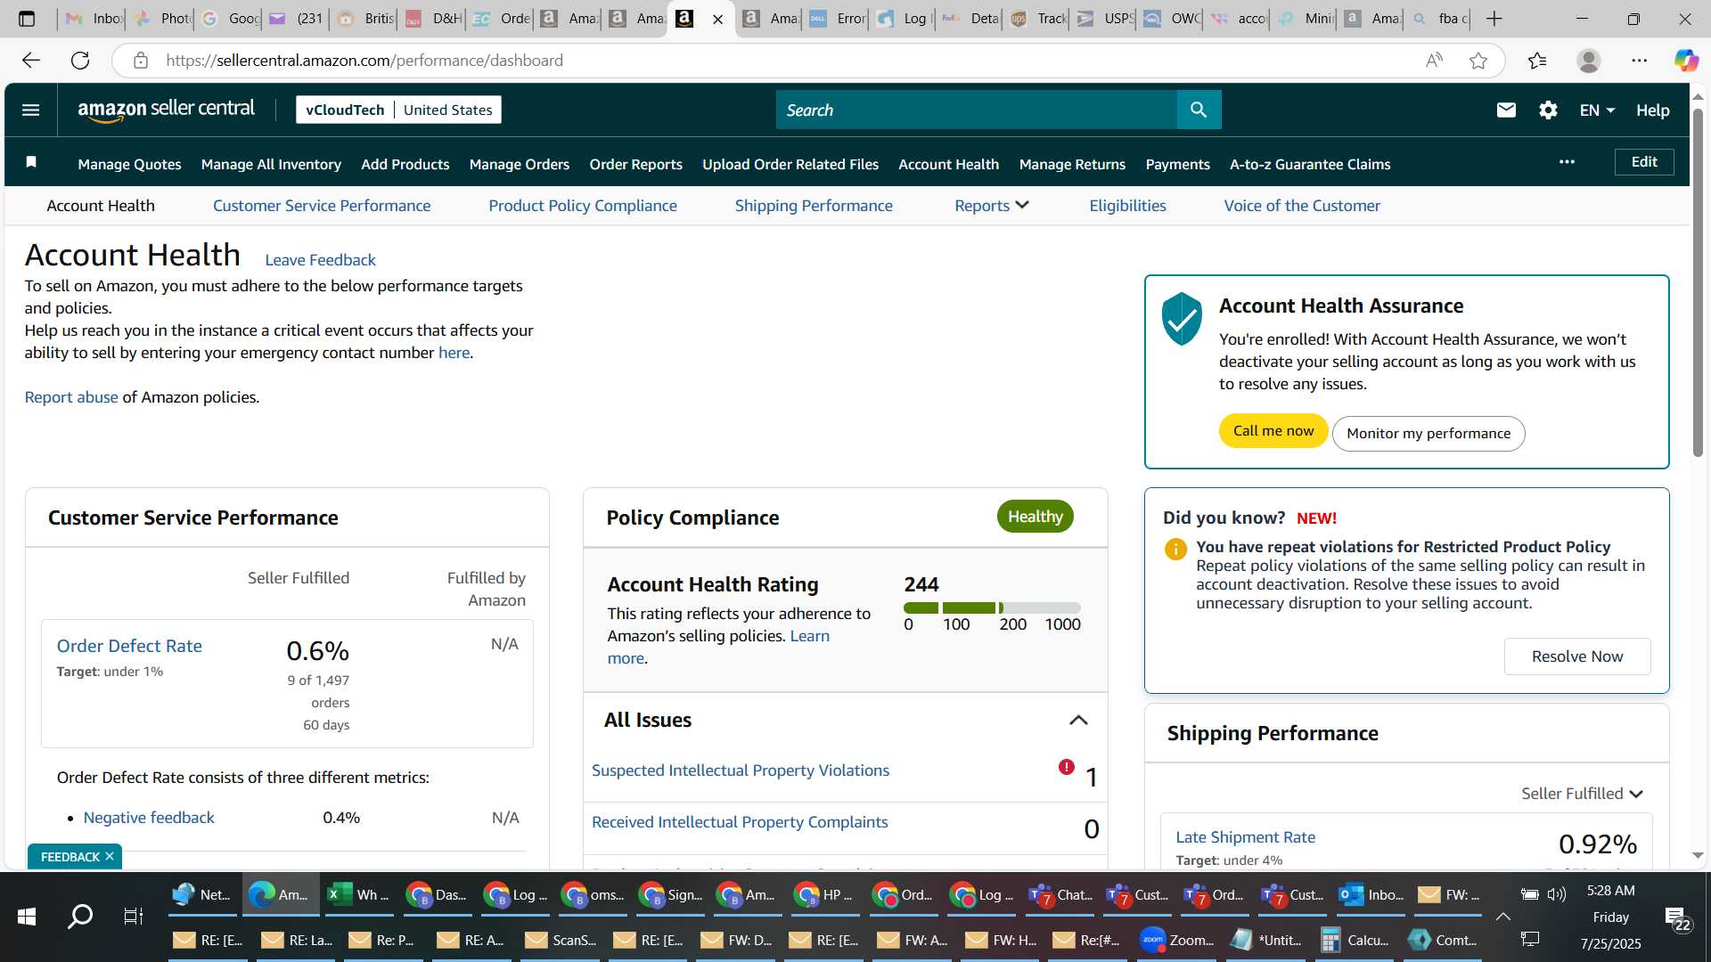
Task: Click the Account Health Rating progress bar
Action: click(x=992, y=607)
